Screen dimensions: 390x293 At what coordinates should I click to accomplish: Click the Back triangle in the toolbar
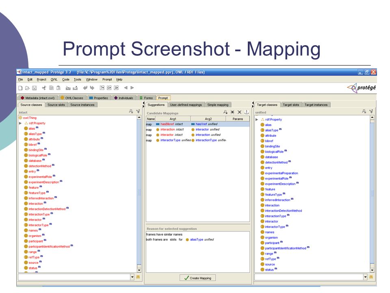(126, 88)
